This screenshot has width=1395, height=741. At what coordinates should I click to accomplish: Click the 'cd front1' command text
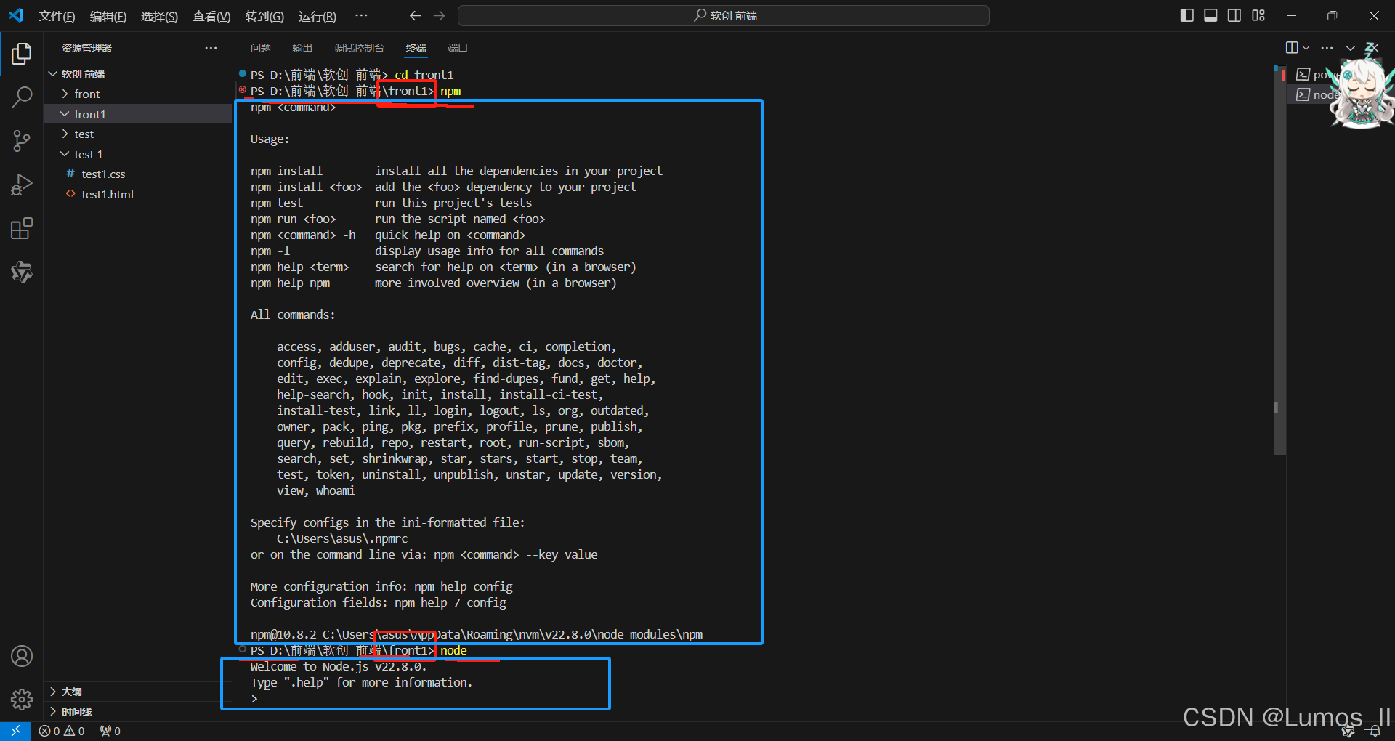424,75
